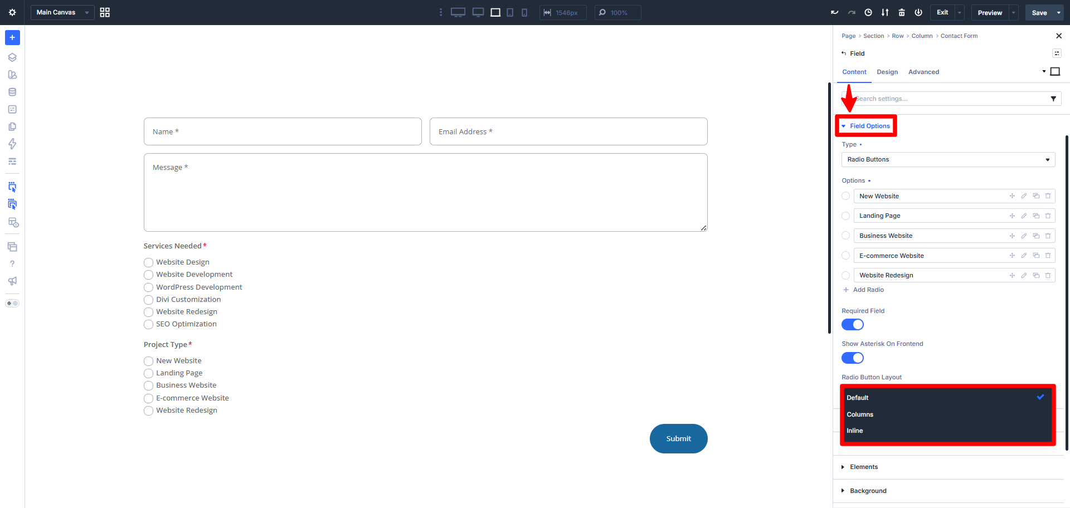Click the grid view icon beside Main Canvas

[105, 12]
